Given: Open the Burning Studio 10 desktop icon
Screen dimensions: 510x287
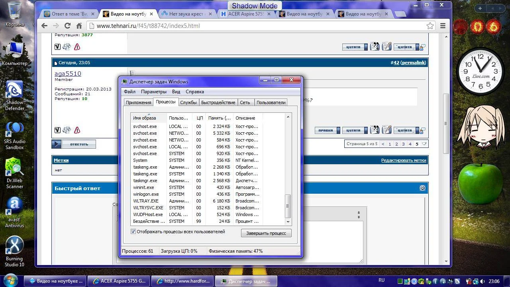Looking at the screenshot, I should coord(14,246).
